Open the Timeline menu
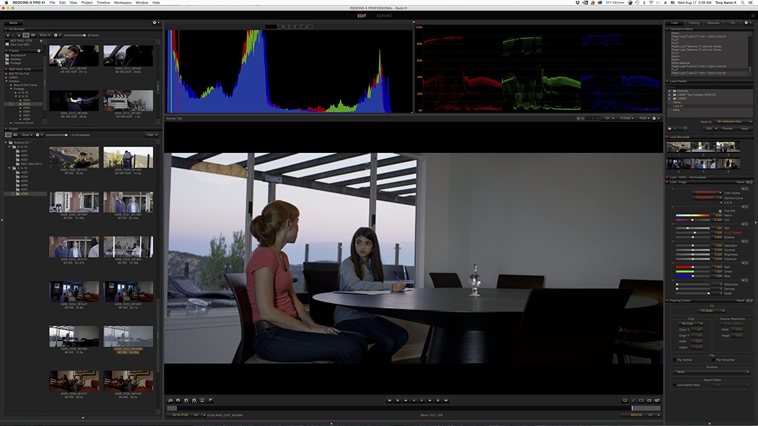The image size is (758, 426). coord(103,3)
